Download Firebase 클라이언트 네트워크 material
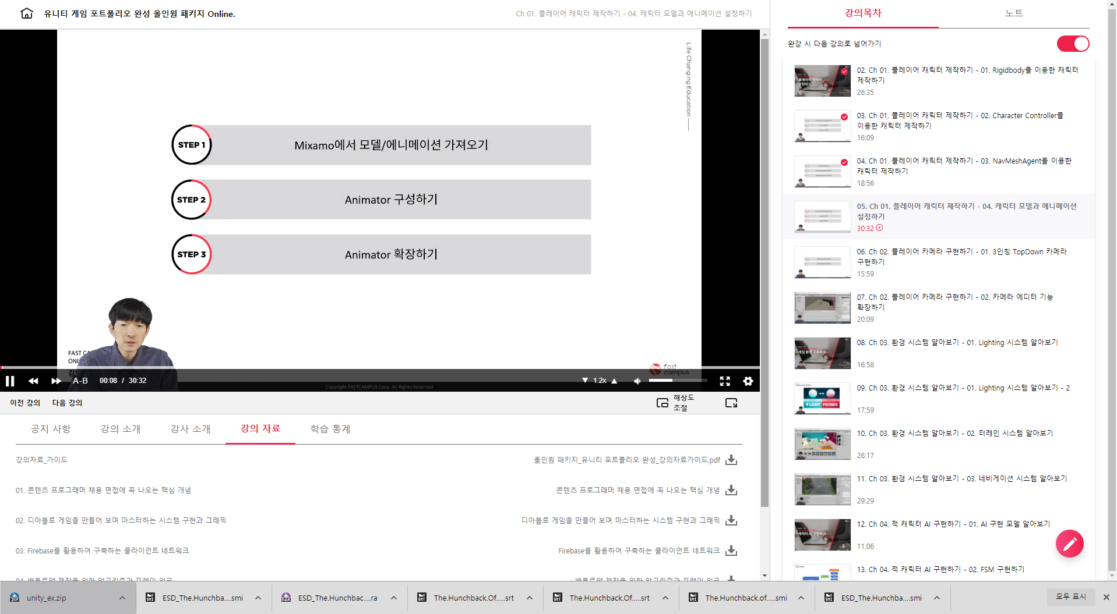 pos(731,551)
